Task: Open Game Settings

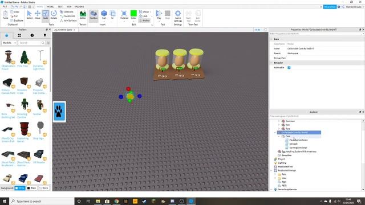Action: [178, 16]
